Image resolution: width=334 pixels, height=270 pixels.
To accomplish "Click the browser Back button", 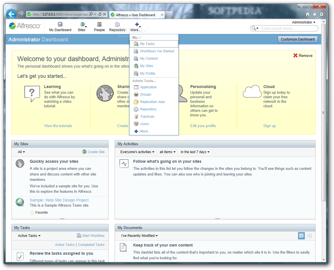I will click(11, 14).
